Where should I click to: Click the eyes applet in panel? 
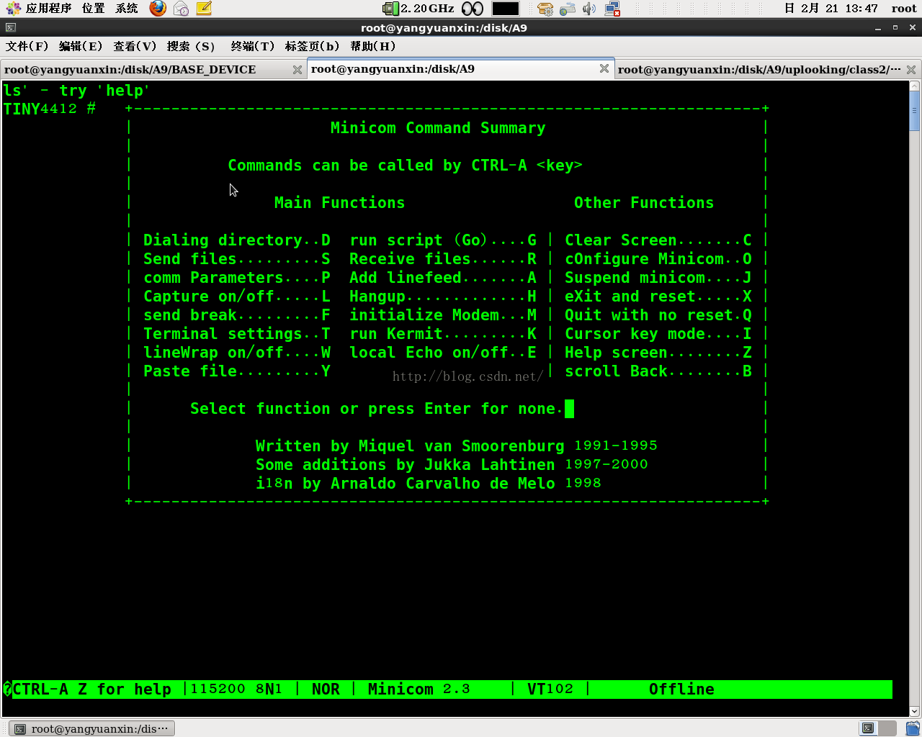tap(473, 9)
